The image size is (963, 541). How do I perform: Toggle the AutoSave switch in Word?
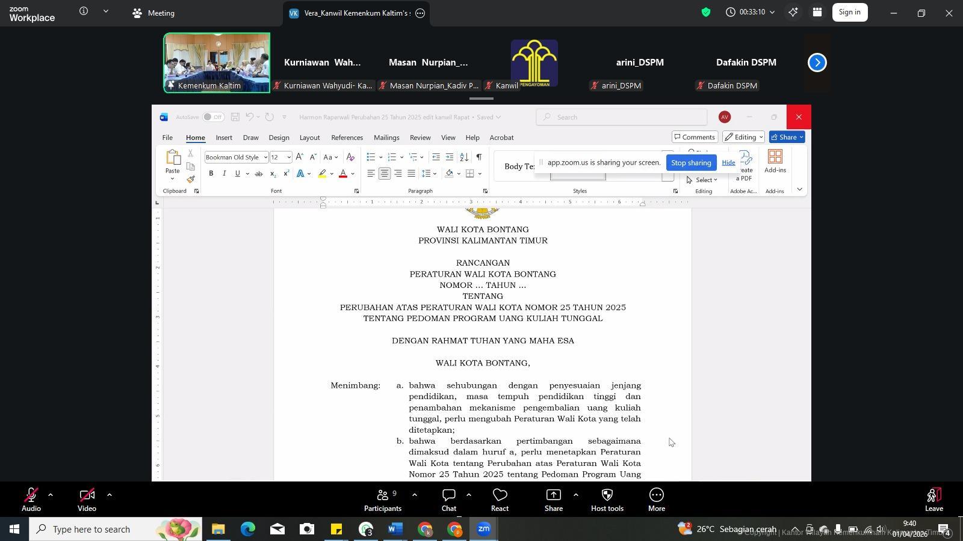213,117
